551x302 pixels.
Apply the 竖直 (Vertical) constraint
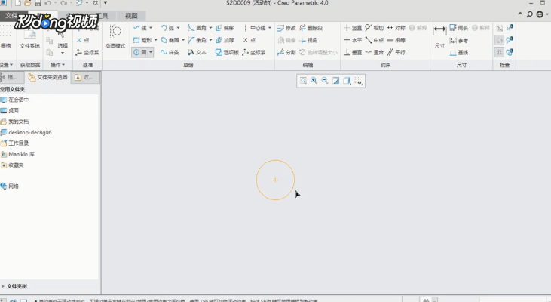tap(353, 28)
